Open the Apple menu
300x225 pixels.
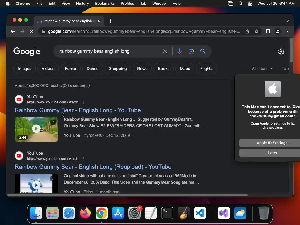(x=8, y=4)
